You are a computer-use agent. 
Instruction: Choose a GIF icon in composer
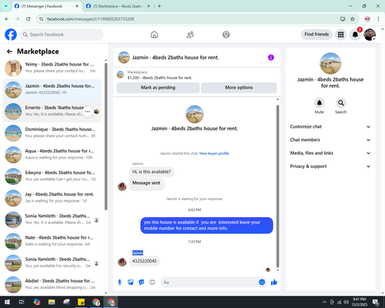pos(152,283)
